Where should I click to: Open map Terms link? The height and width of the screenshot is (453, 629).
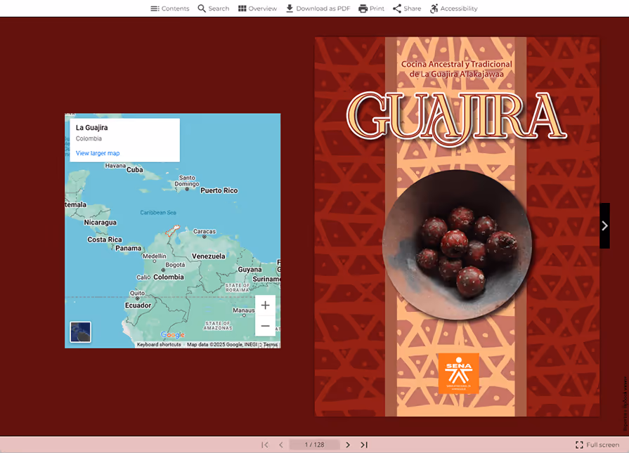click(x=271, y=345)
